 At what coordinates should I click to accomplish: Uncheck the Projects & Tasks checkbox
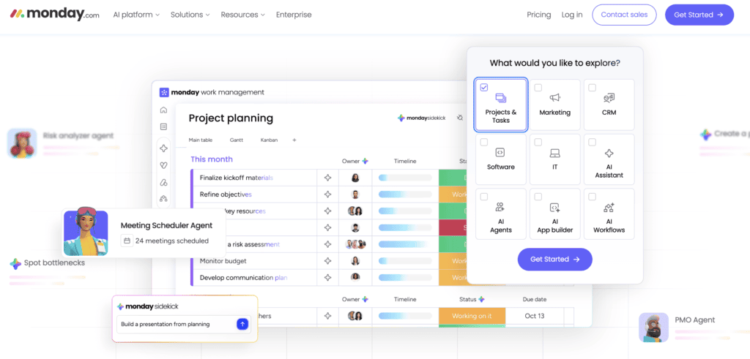tap(484, 87)
